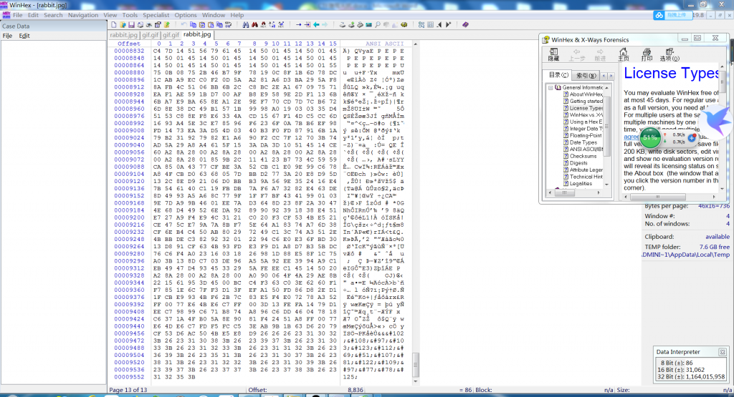The height and width of the screenshot is (397, 734).
Task: Click the help contents tree vertical scrollbar
Action: [607, 126]
